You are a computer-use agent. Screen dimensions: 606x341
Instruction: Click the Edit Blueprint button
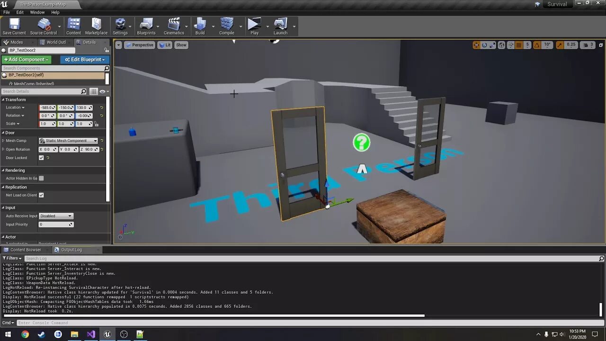tap(85, 60)
